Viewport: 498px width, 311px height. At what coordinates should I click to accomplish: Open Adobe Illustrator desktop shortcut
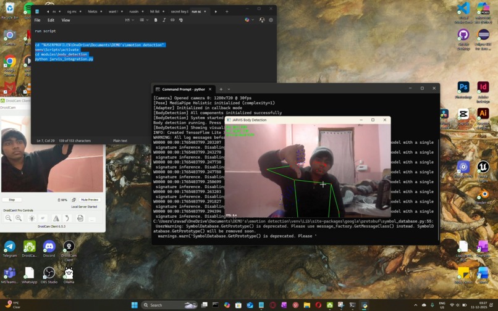483,116
